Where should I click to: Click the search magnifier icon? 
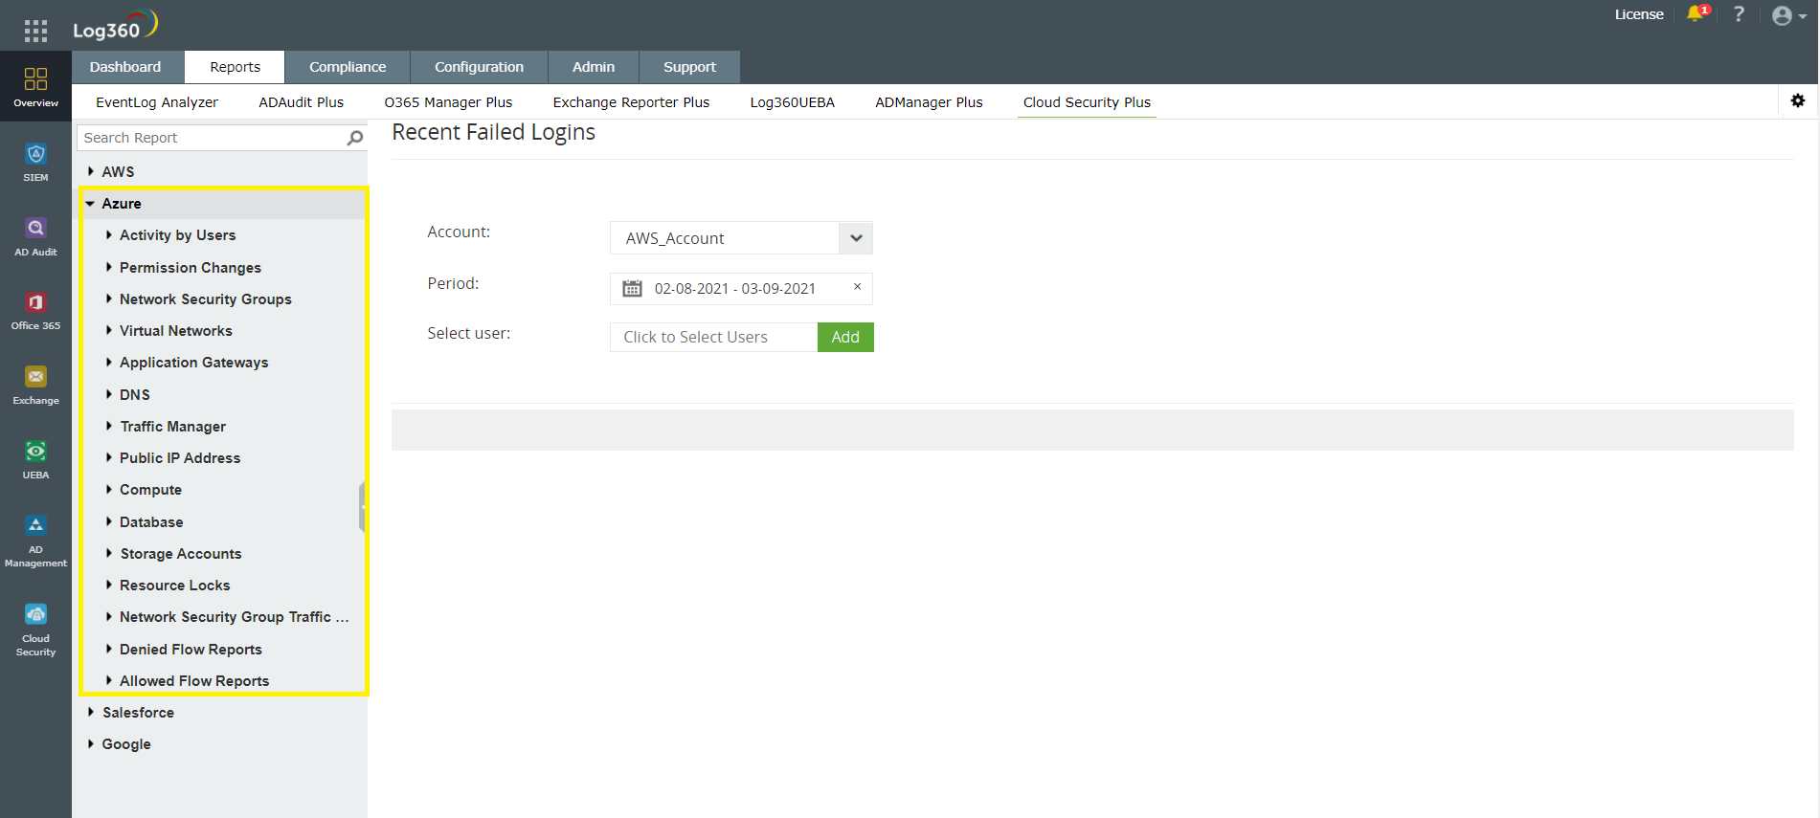[355, 138]
